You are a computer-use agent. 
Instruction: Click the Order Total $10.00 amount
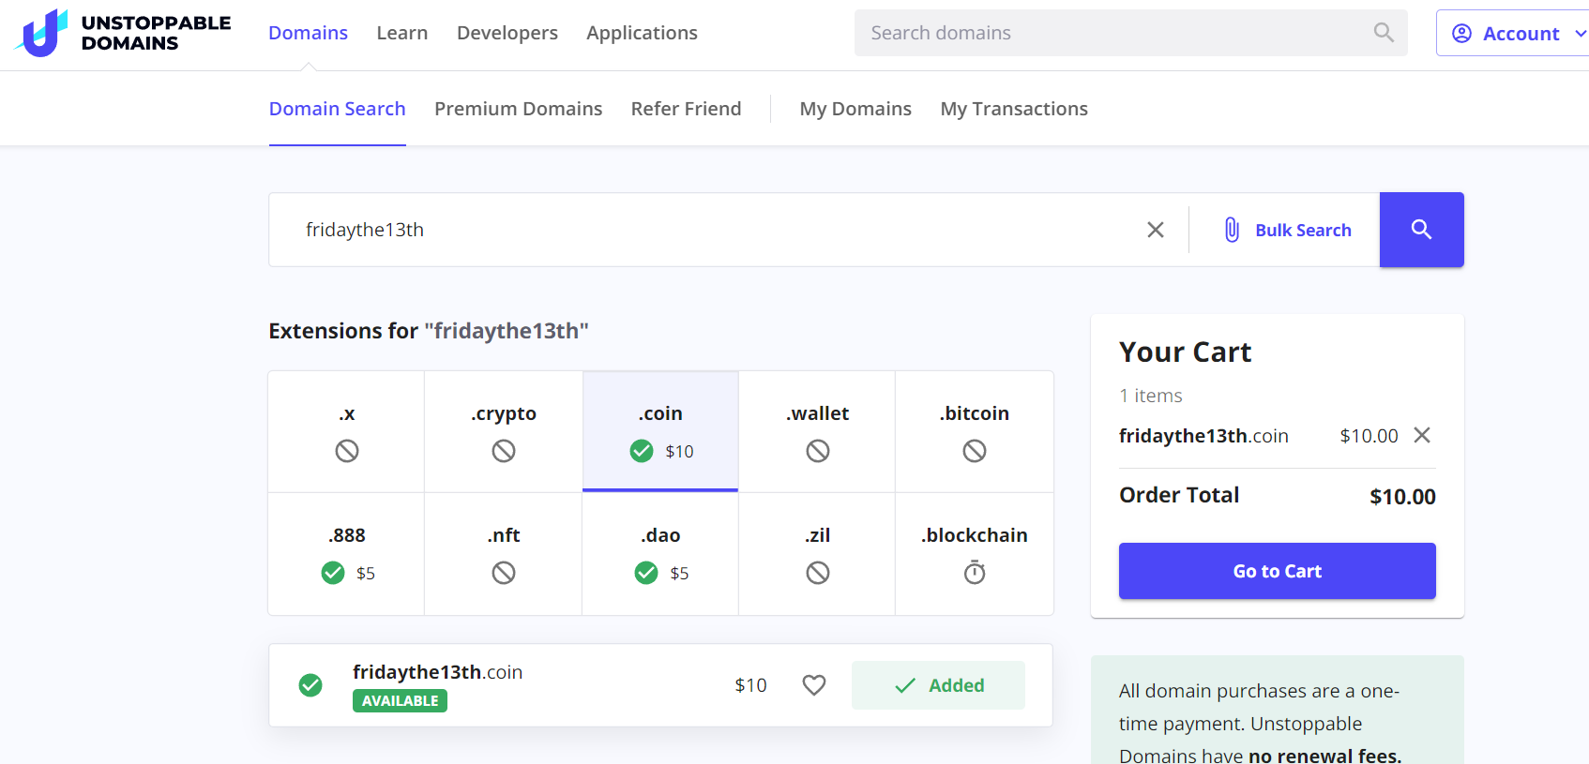click(x=1402, y=496)
